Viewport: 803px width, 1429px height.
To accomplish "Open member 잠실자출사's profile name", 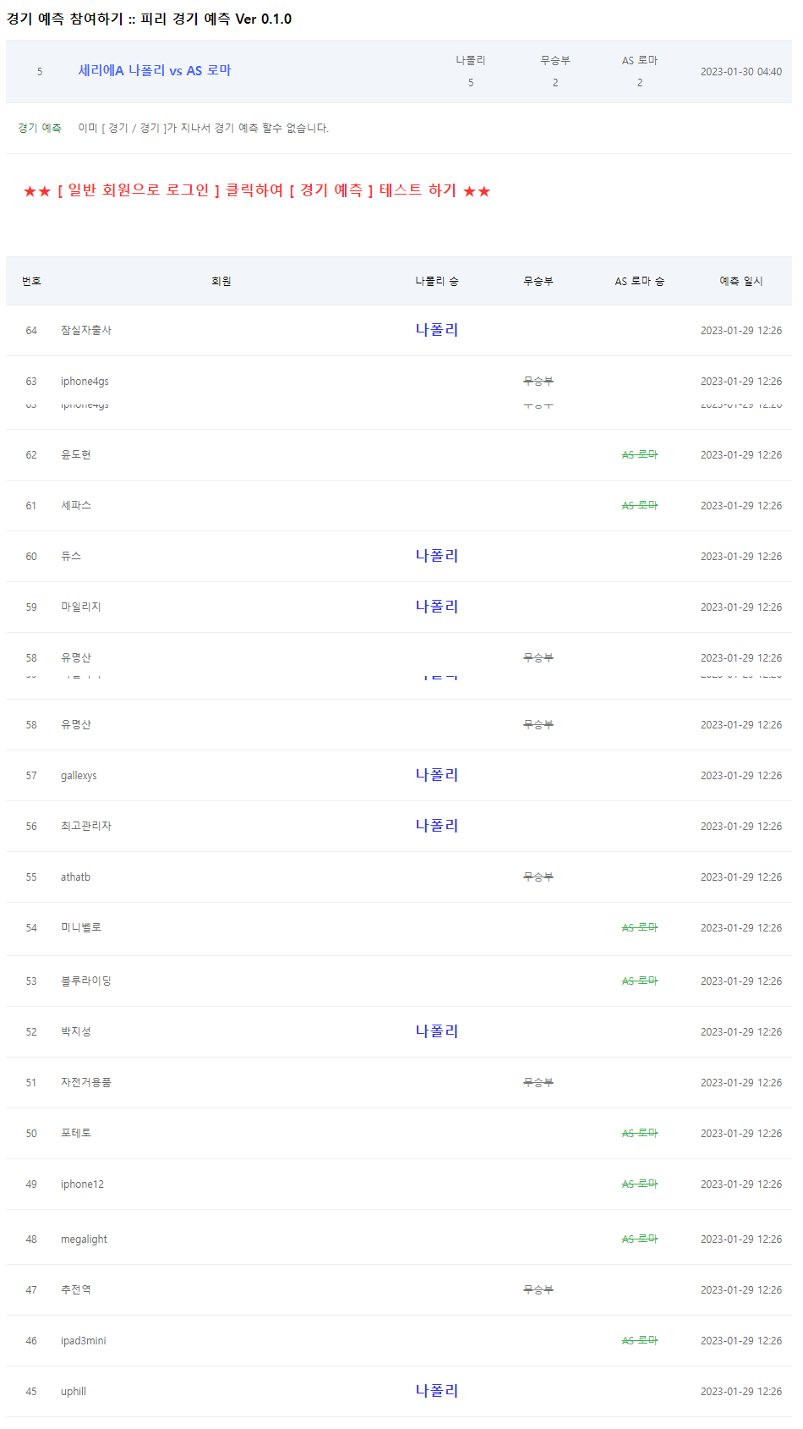I will click(x=86, y=331).
